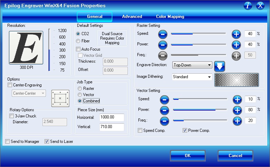Select Raster job type
The width and height of the screenshot is (270, 167).
point(79,88)
